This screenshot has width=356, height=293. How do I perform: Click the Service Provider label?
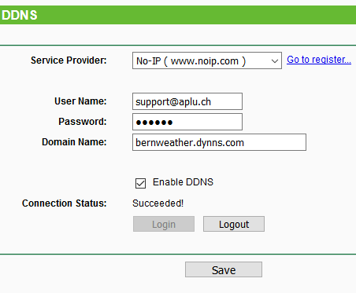coord(69,60)
